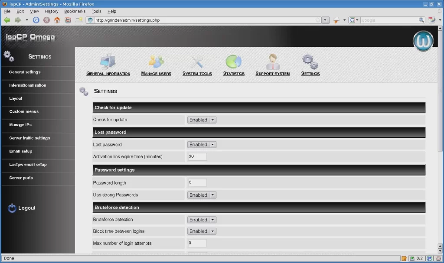
Task: Open the File menu
Action: 7,11
